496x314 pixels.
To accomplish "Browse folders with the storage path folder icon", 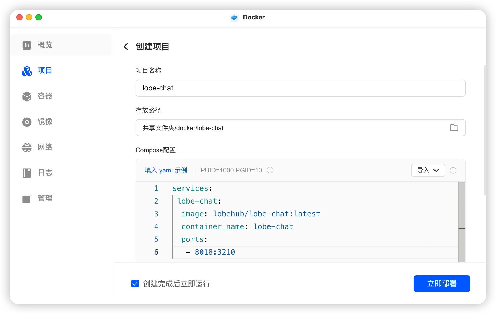I will click(454, 128).
